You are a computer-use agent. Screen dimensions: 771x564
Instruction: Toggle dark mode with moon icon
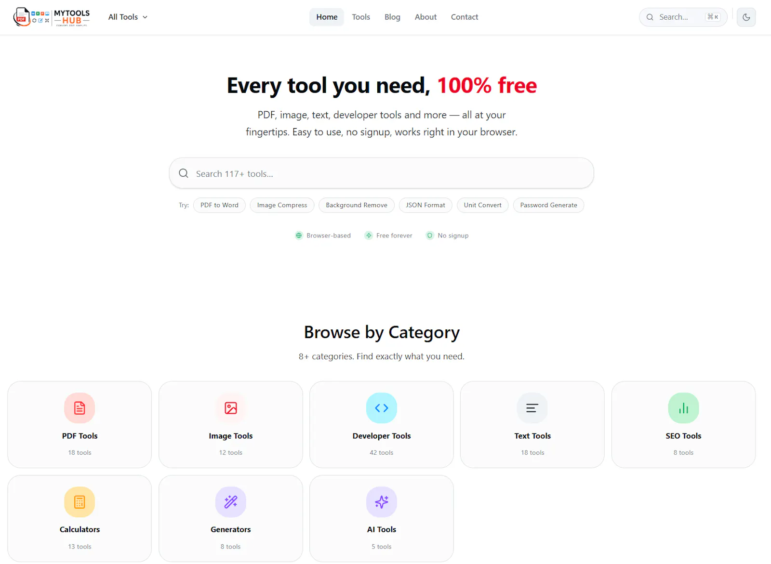coord(746,17)
